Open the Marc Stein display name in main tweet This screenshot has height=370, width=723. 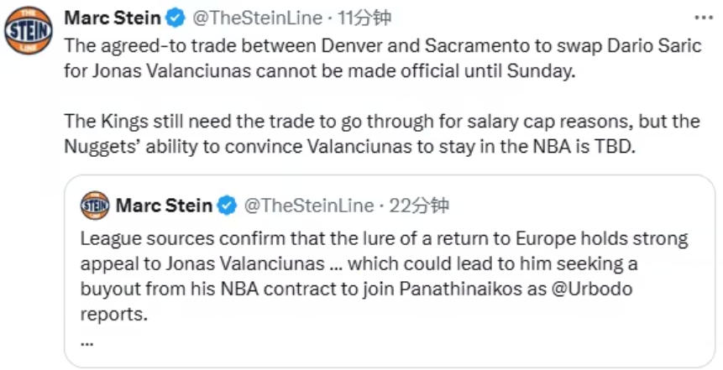[113, 18]
